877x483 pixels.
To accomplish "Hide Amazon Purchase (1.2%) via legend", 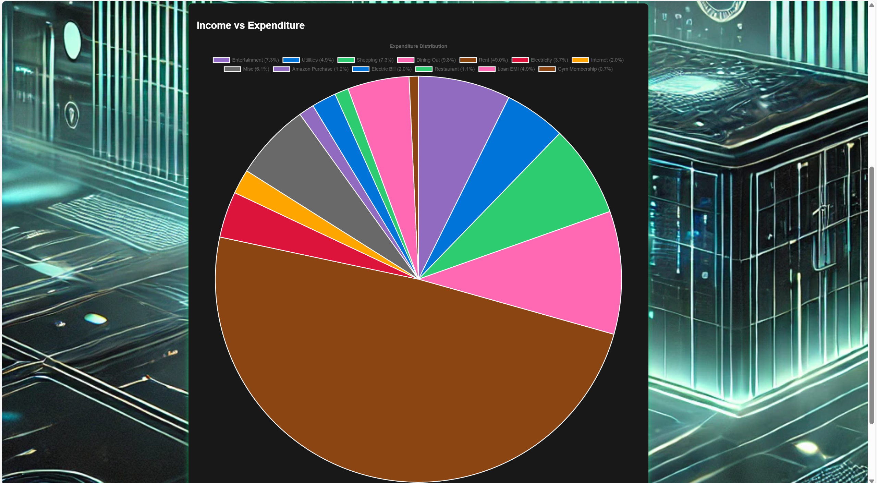I will tap(320, 69).
